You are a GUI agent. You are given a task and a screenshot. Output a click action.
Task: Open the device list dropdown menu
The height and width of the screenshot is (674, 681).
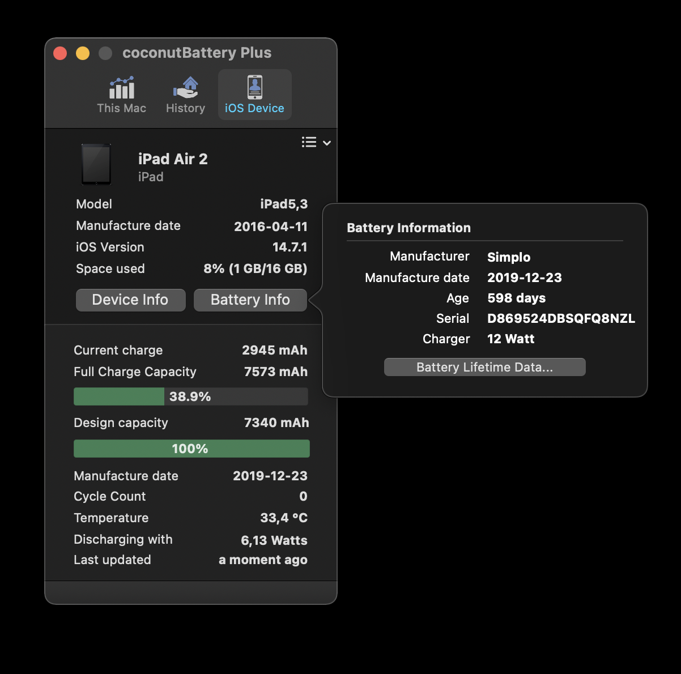point(316,142)
